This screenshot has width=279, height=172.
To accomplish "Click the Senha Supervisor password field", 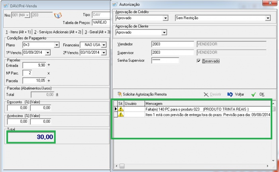I will tap(165, 61).
